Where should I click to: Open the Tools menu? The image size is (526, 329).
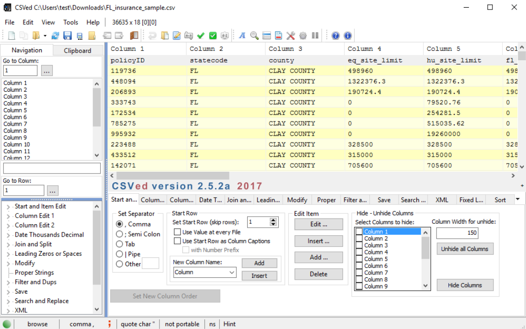click(x=70, y=22)
